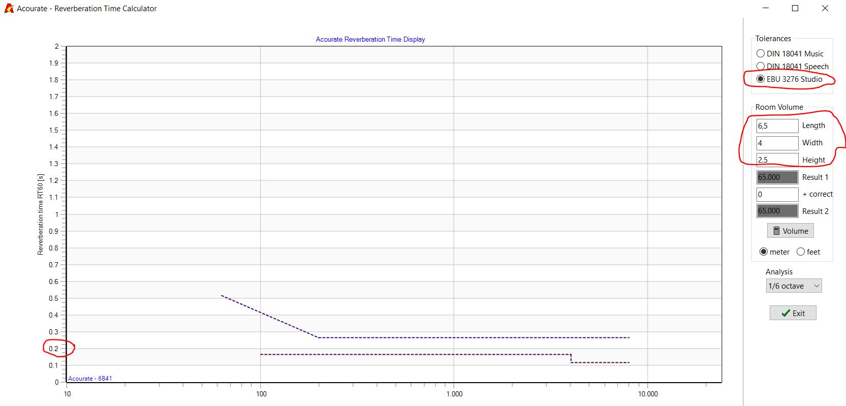
Task: Click the Acourate Reverberation Time Display title
Action: pyautogui.click(x=370, y=39)
